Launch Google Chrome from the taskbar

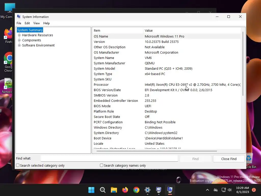tap(136, 190)
